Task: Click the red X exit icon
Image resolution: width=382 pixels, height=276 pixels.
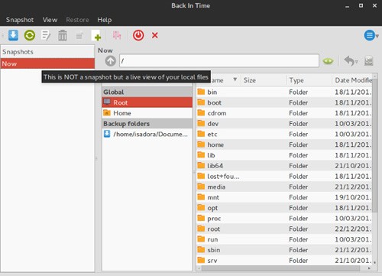Action: tap(155, 35)
